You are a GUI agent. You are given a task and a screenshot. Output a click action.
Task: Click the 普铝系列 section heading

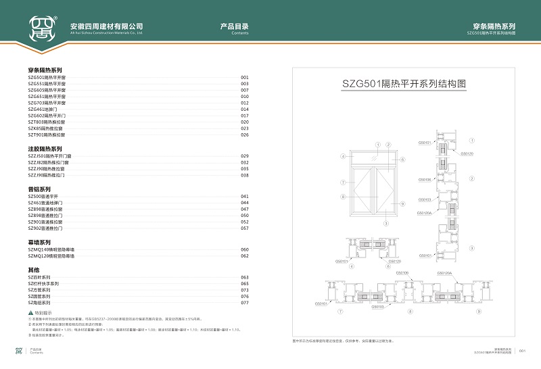coord(39,189)
